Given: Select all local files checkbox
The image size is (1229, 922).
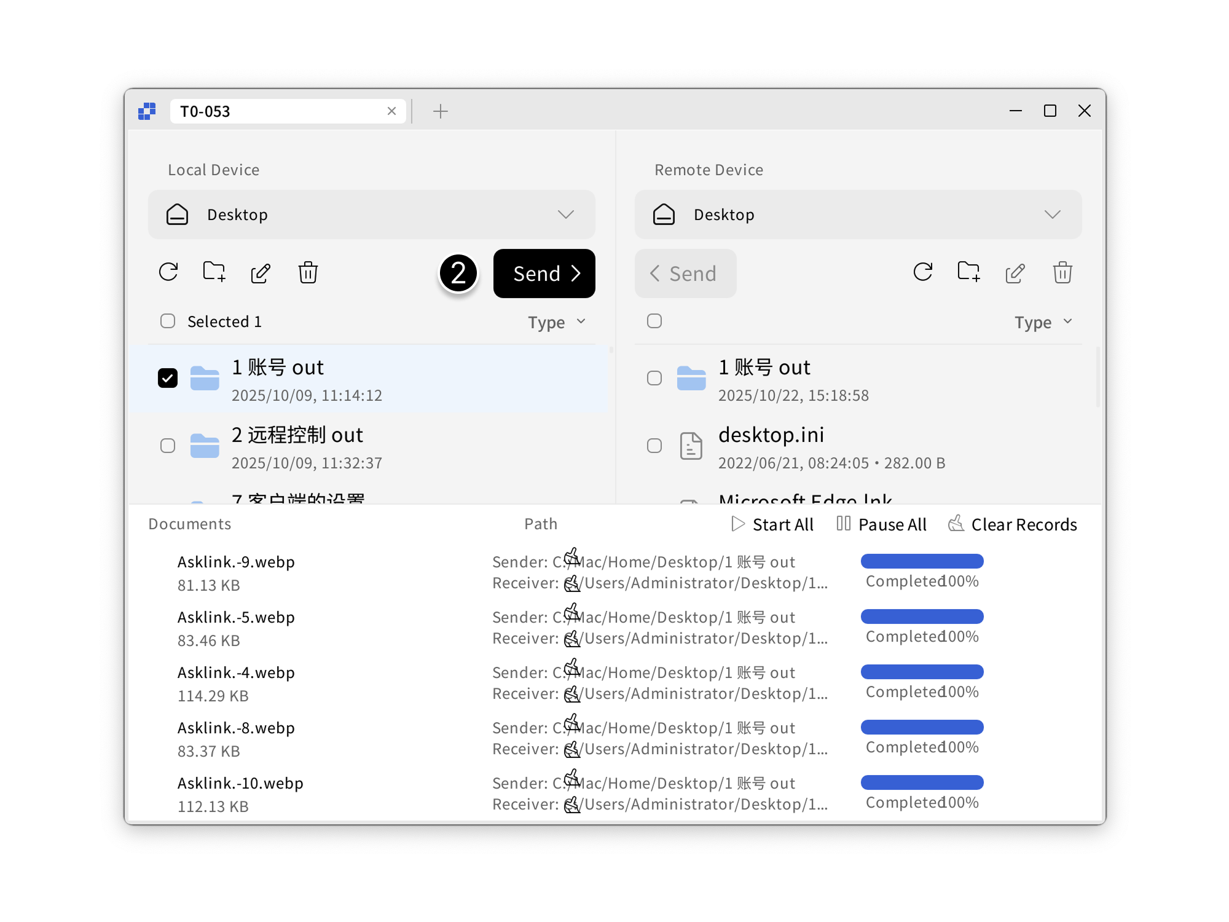Looking at the screenshot, I should [x=167, y=320].
